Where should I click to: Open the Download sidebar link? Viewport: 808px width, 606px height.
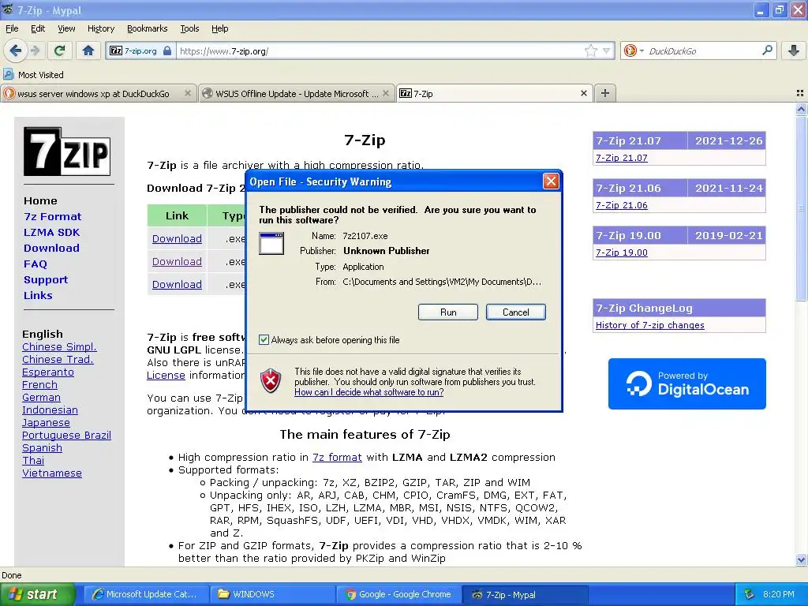(x=51, y=248)
